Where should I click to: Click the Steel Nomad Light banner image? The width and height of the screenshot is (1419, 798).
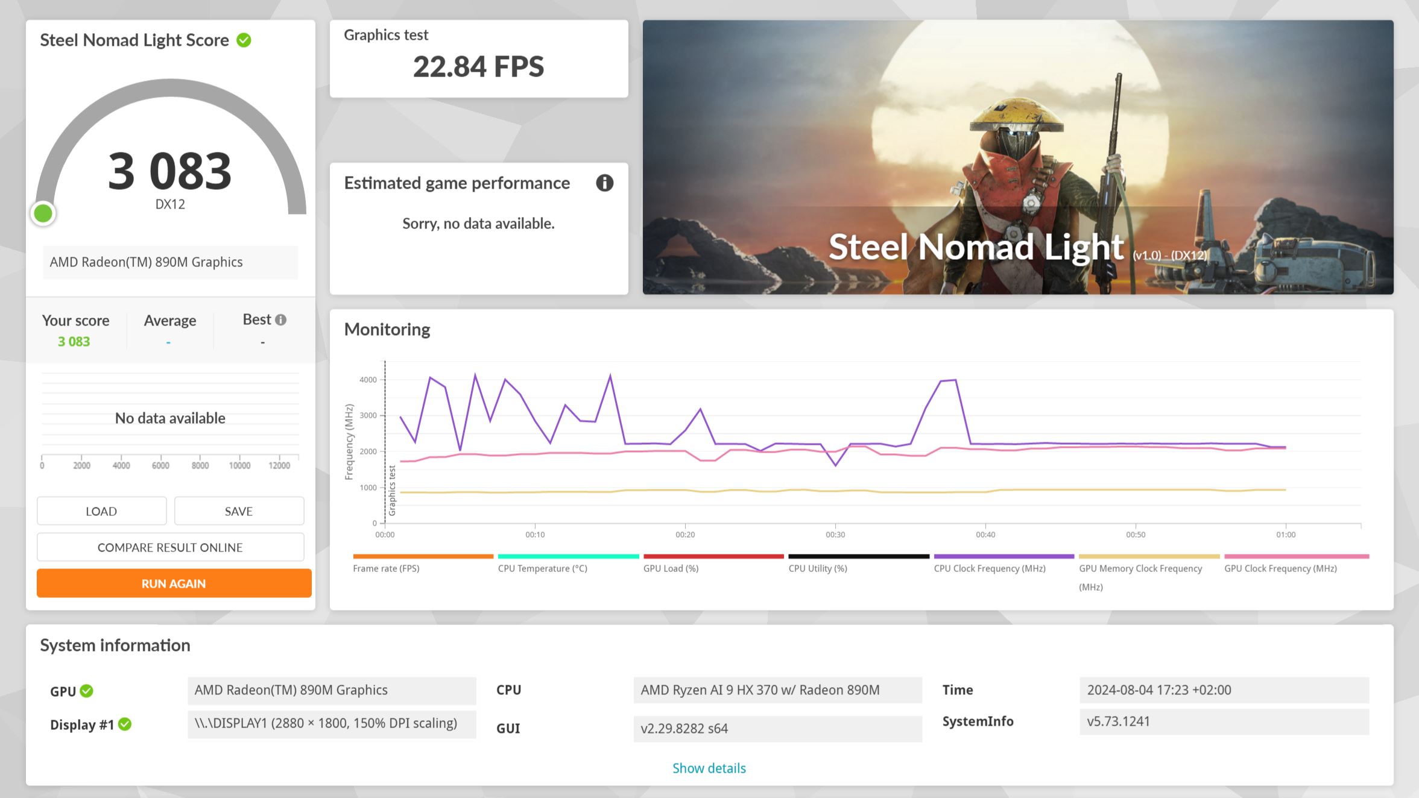(x=1017, y=157)
